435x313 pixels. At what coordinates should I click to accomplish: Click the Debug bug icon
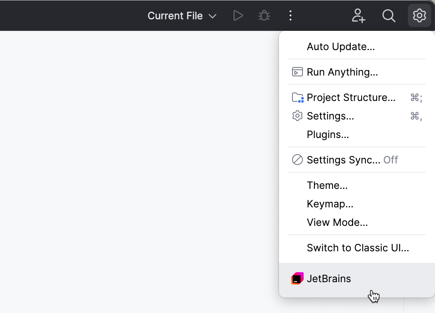point(264,16)
